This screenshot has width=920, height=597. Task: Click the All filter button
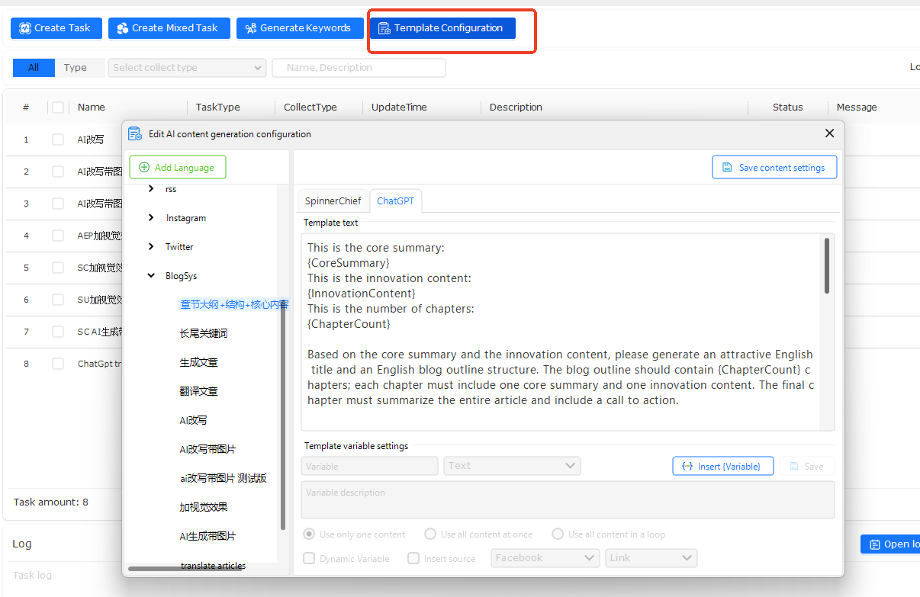34,68
